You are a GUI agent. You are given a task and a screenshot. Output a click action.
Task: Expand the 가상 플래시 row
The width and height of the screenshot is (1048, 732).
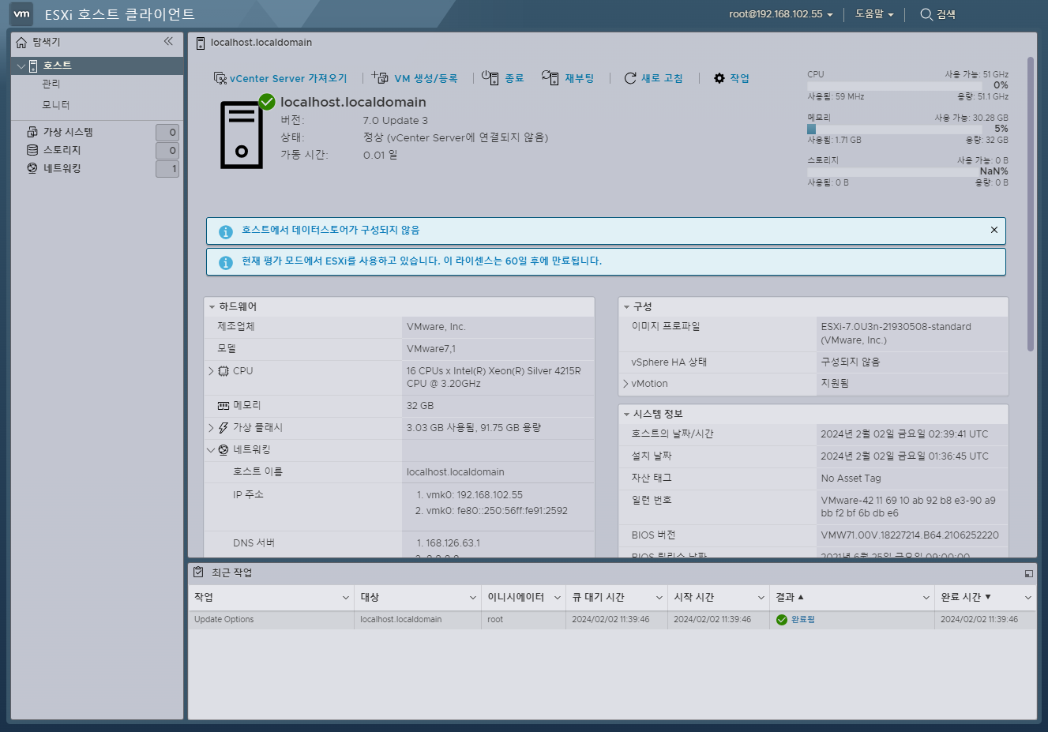tap(211, 428)
